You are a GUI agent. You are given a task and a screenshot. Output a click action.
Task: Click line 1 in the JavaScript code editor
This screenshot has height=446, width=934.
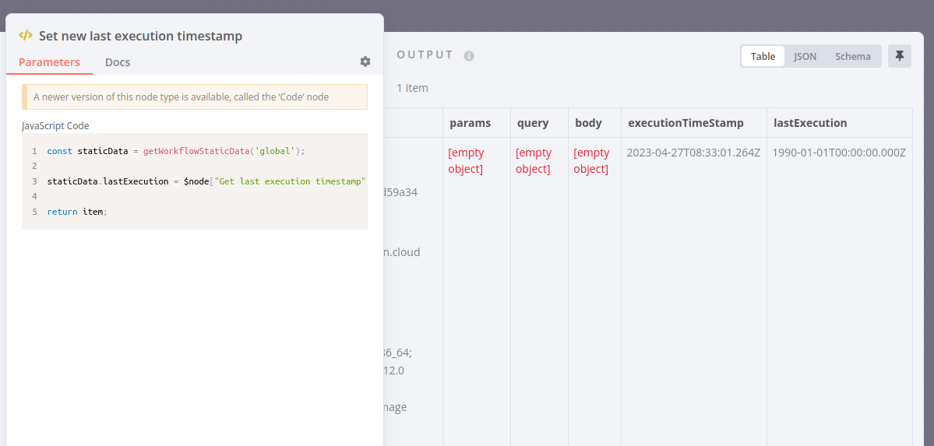click(175, 151)
